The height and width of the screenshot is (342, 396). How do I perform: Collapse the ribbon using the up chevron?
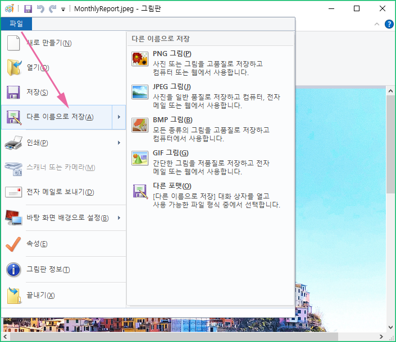(x=377, y=24)
